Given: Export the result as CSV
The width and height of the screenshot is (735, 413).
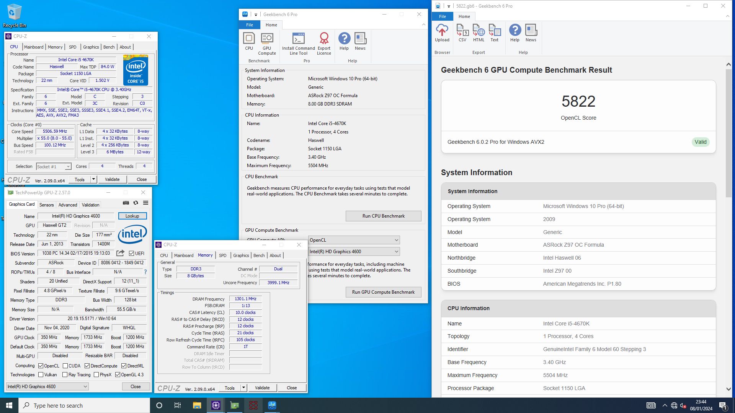Looking at the screenshot, I should [x=462, y=33].
